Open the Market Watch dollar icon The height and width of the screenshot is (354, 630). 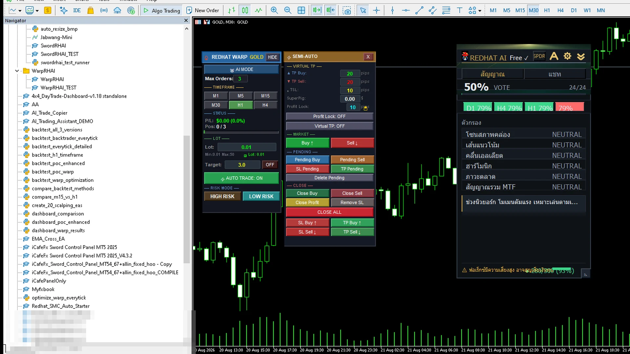48,10
